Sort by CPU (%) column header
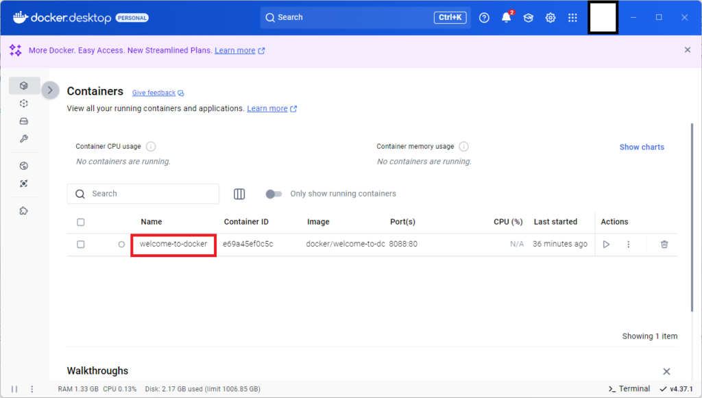Image resolution: width=702 pixels, height=398 pixels. click(508, 222)
